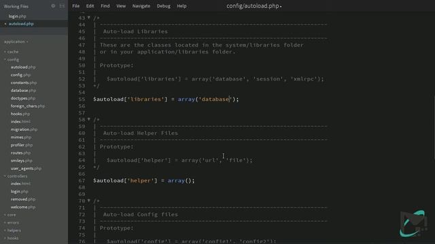Collapse the controllers folder

pyautogui.click(x=16, y=176)
